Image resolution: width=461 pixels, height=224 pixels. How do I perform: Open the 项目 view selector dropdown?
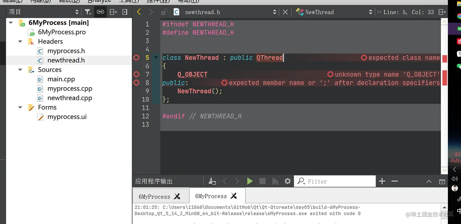click(44, 12)
